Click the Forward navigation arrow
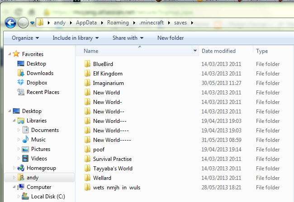The width and height of the screenshot is (294, 202). click(x=23, y=23)
